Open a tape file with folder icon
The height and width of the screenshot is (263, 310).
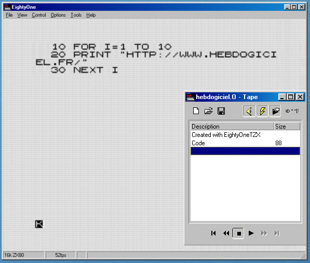point(208,111)
